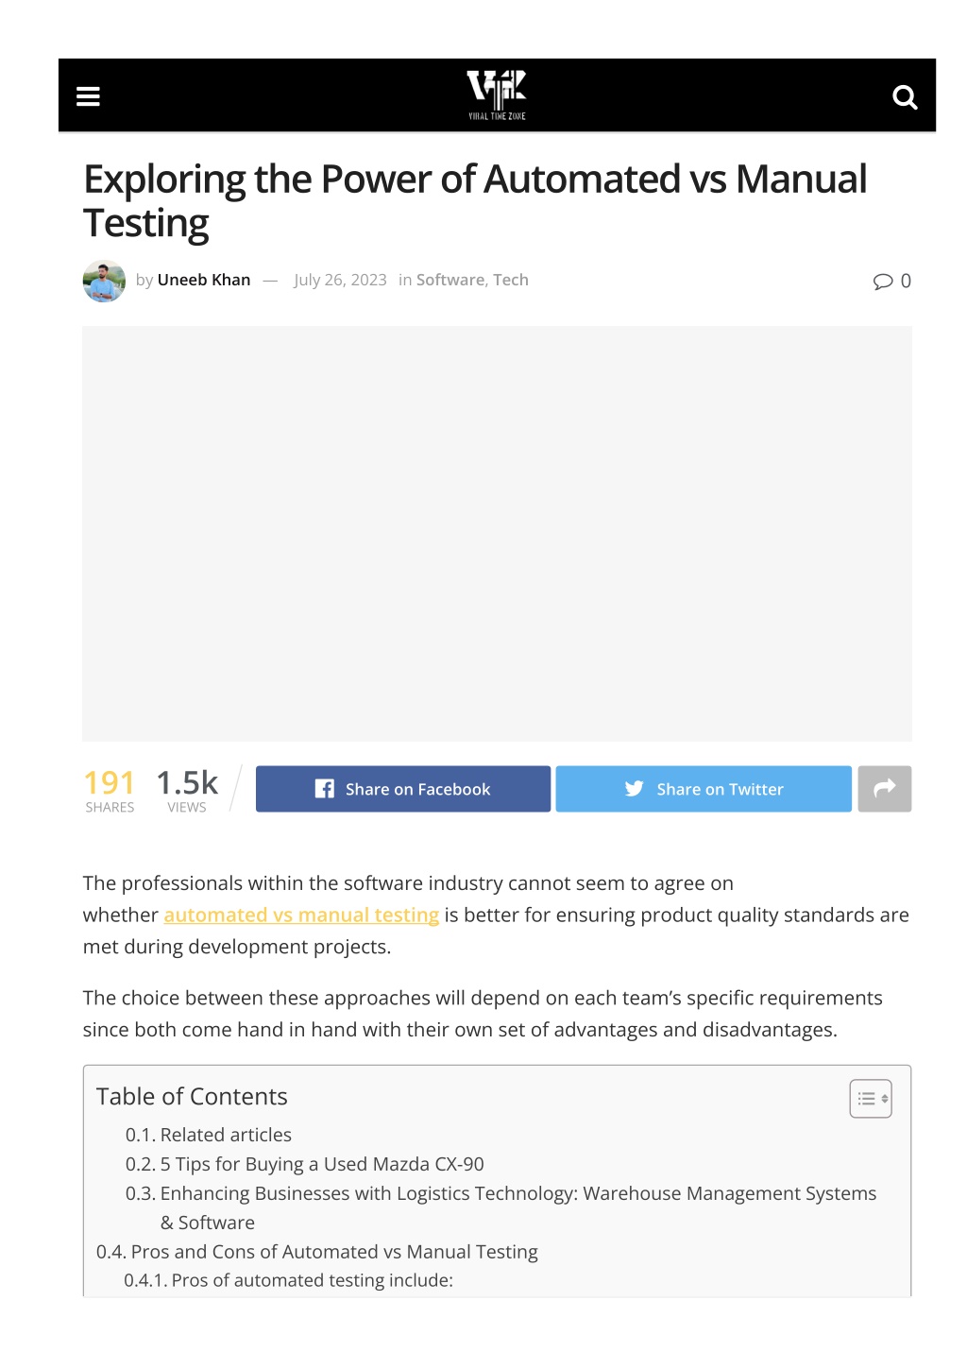Go to Pros of automated testing include section

coord(289,1280)
